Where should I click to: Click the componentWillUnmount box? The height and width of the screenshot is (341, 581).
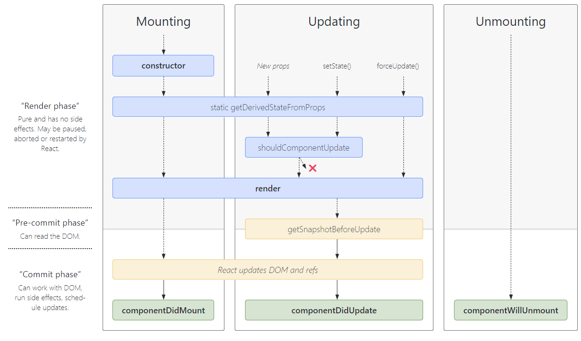pyautogui.click(x=510, y=310)
